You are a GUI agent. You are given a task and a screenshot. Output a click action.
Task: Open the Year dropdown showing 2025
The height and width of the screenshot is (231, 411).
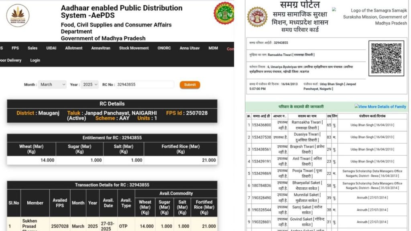[x=90, y=85]
